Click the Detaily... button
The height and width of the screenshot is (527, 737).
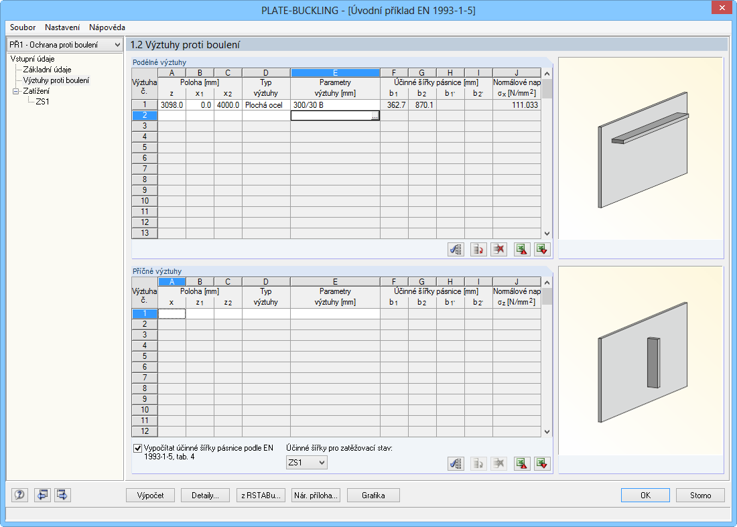coord(206,495)
